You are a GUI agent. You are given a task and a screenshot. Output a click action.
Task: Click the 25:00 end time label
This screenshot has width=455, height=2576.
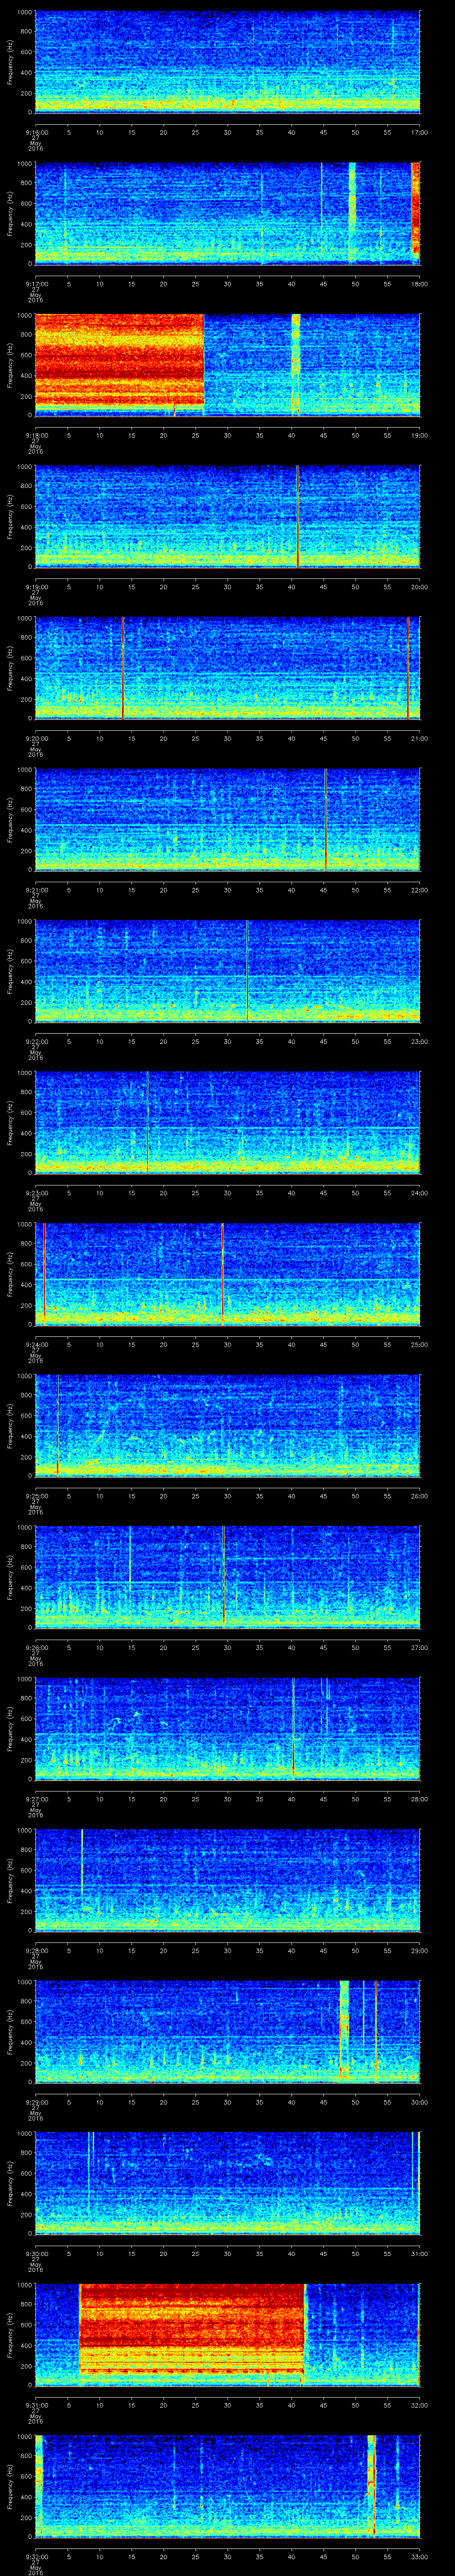click(420, 1344)
